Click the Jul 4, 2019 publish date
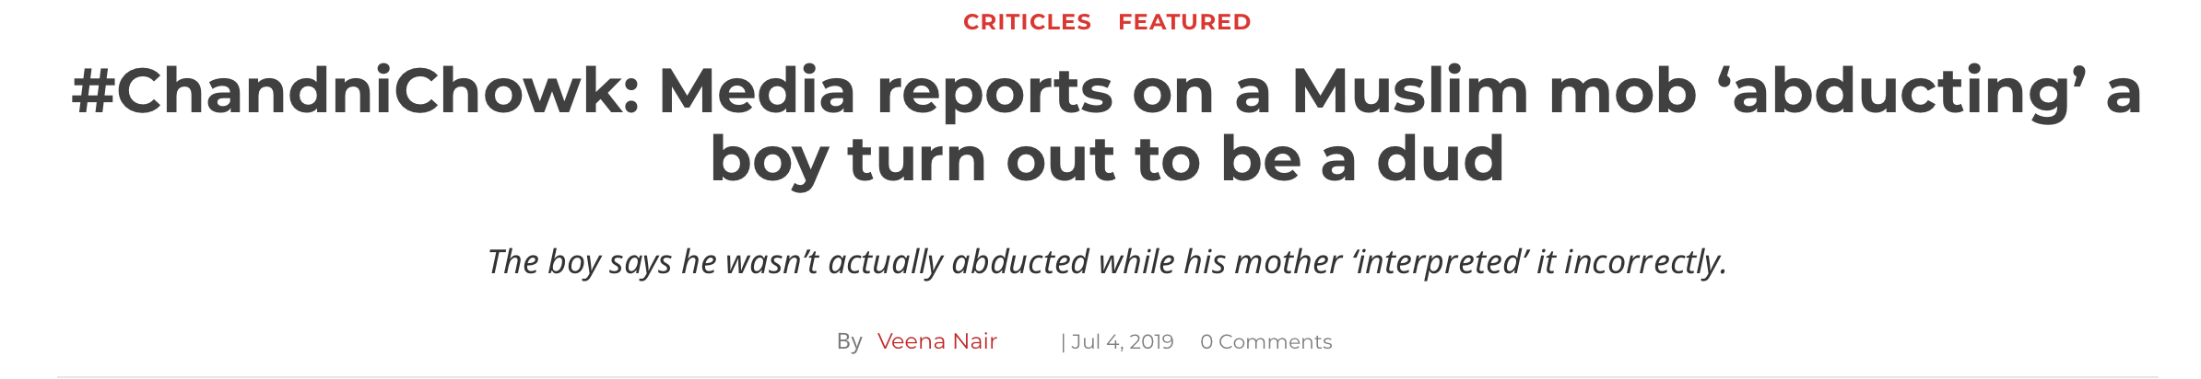The image size is (2201, 379). 1122,342
